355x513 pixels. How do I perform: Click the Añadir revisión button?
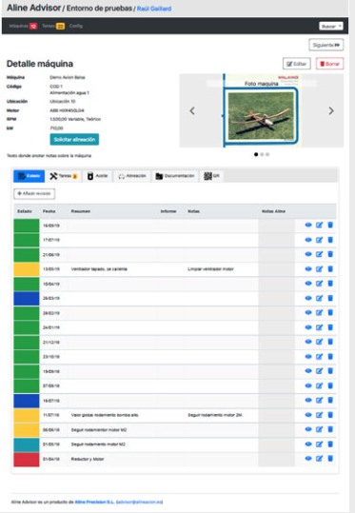[34, 194]
